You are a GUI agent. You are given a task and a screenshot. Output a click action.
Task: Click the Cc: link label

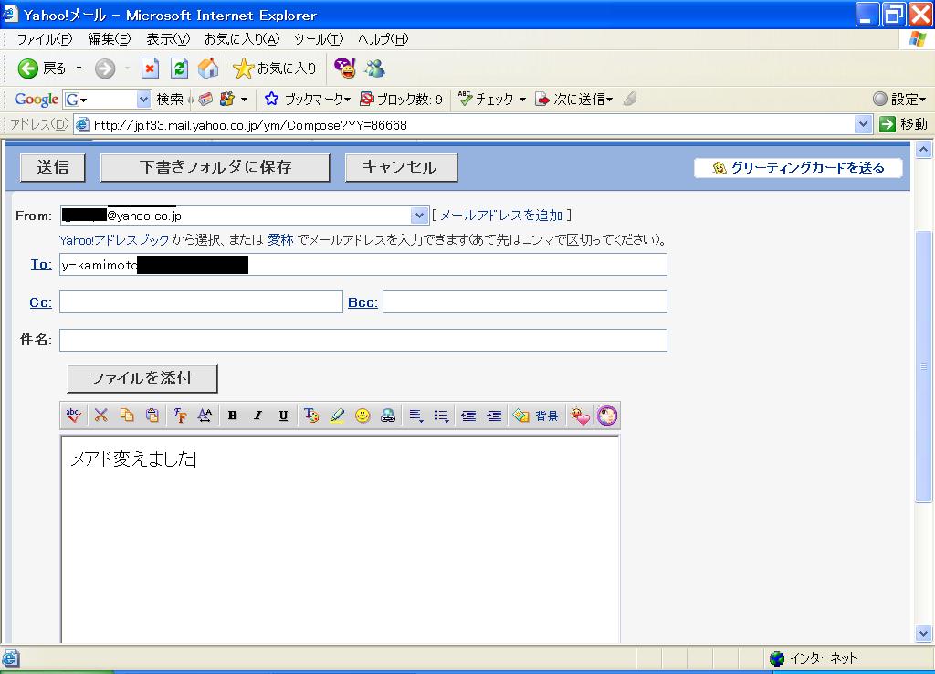pos(40,302)
